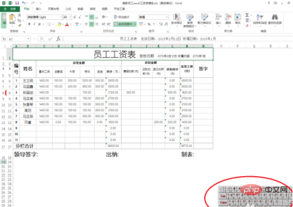Expand the Name Box dropdown arrow
This screenshot has height=207, width=293.
coord(28,39)
